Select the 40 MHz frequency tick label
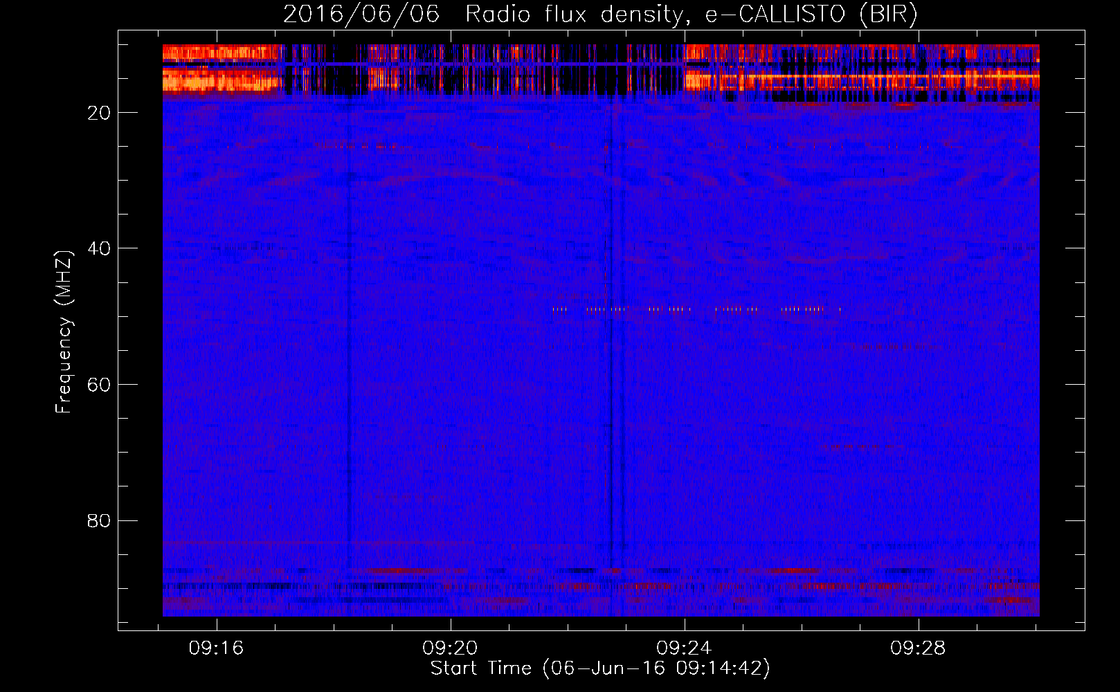Viewport: 1120px width, 692px height. tap(99, 248)
